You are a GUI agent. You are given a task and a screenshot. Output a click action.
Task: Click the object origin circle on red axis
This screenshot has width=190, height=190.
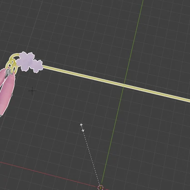(100, 188)
